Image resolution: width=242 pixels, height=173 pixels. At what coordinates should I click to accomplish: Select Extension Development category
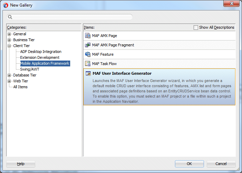pos(40,57)
